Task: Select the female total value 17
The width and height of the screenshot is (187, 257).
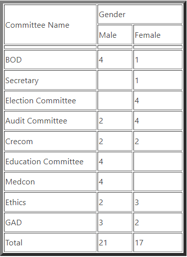Action: click(x=158, y=242)
